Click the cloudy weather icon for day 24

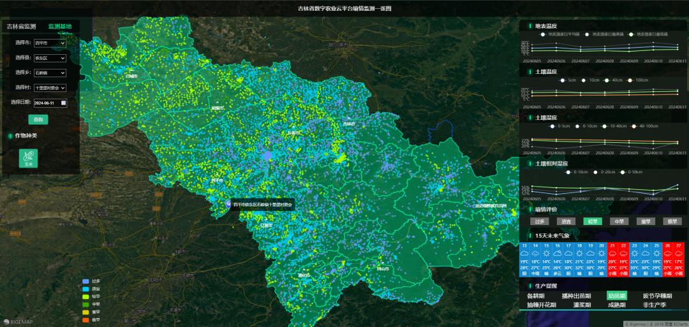645,253
